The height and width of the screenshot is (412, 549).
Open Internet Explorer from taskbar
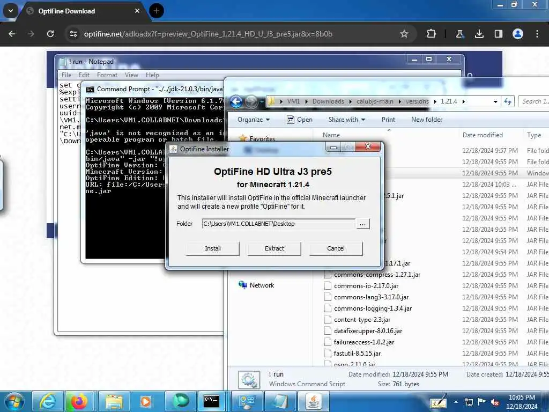48,401
